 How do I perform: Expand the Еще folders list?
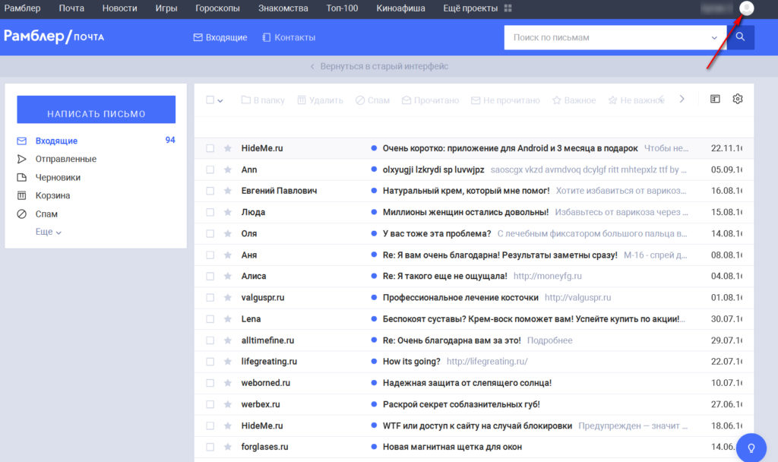click(x=48, y=232)
